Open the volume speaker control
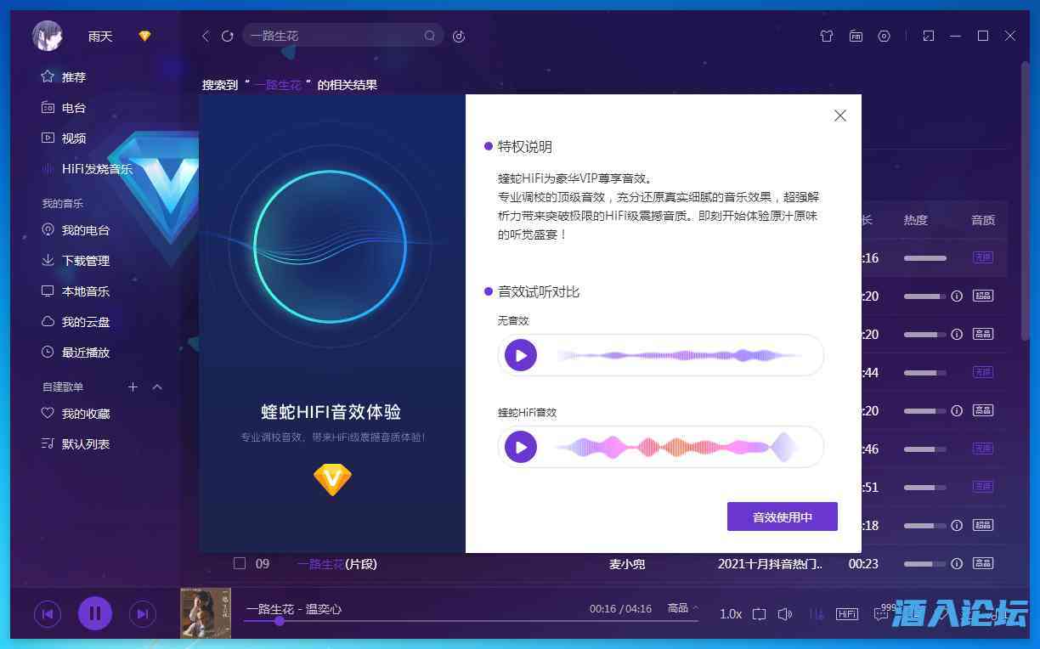 click(x=786, y=613)
